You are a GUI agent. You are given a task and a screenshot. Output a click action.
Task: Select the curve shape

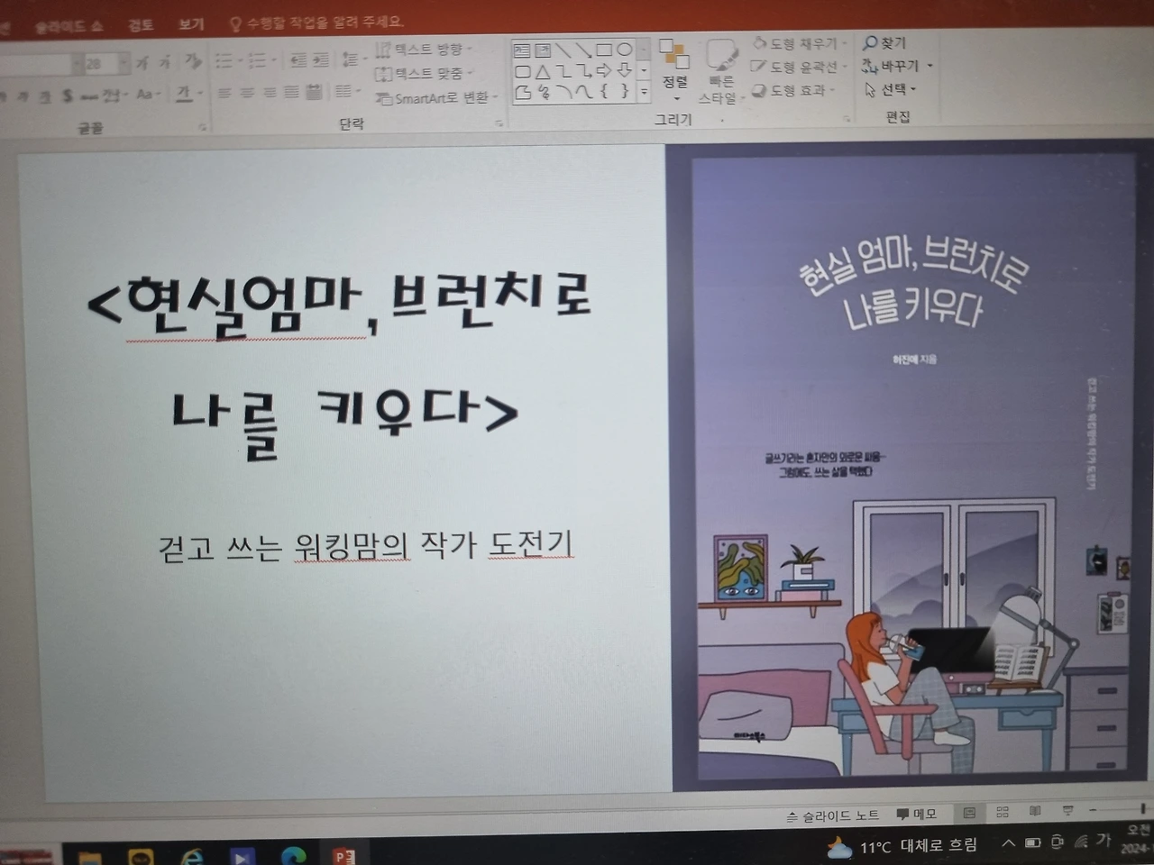[x=583, y=91]
